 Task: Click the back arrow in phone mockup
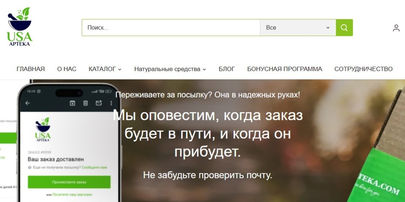click(28, 103)
